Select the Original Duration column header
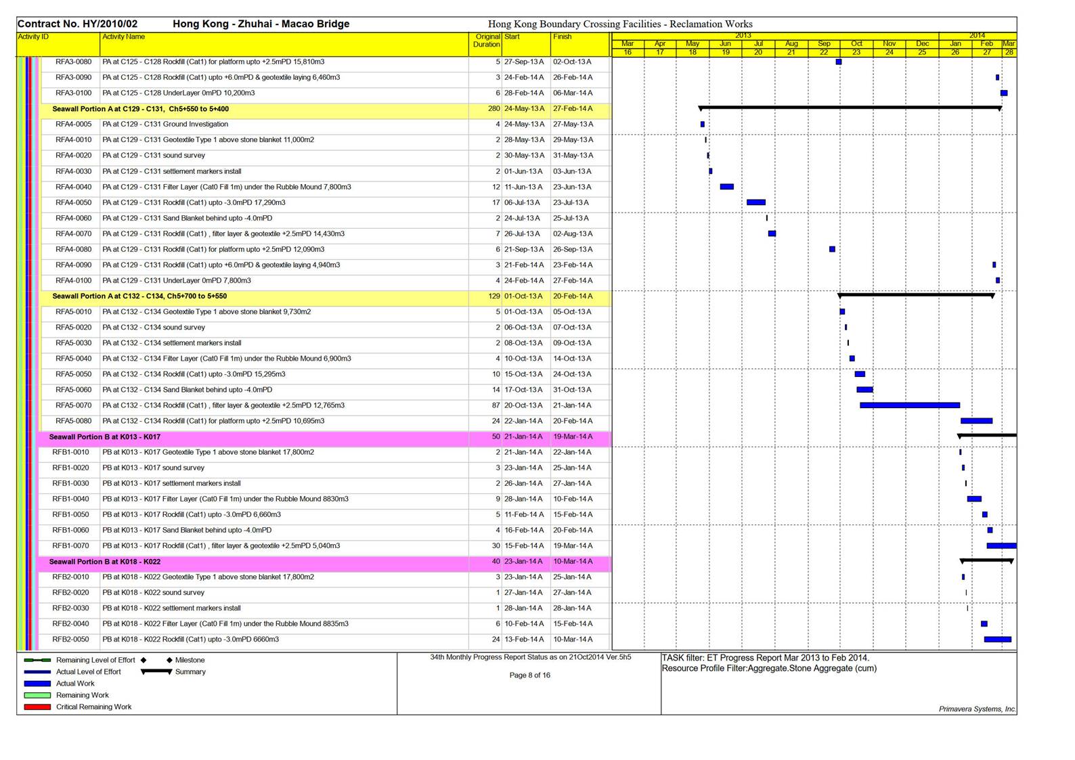1075x760 pixels. click(x=485, y=44)
